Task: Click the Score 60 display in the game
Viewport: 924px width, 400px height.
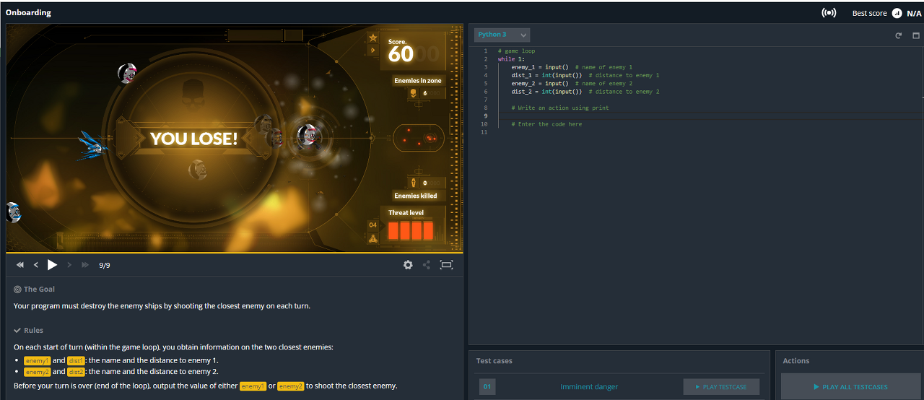Action: tap(412, 51)
